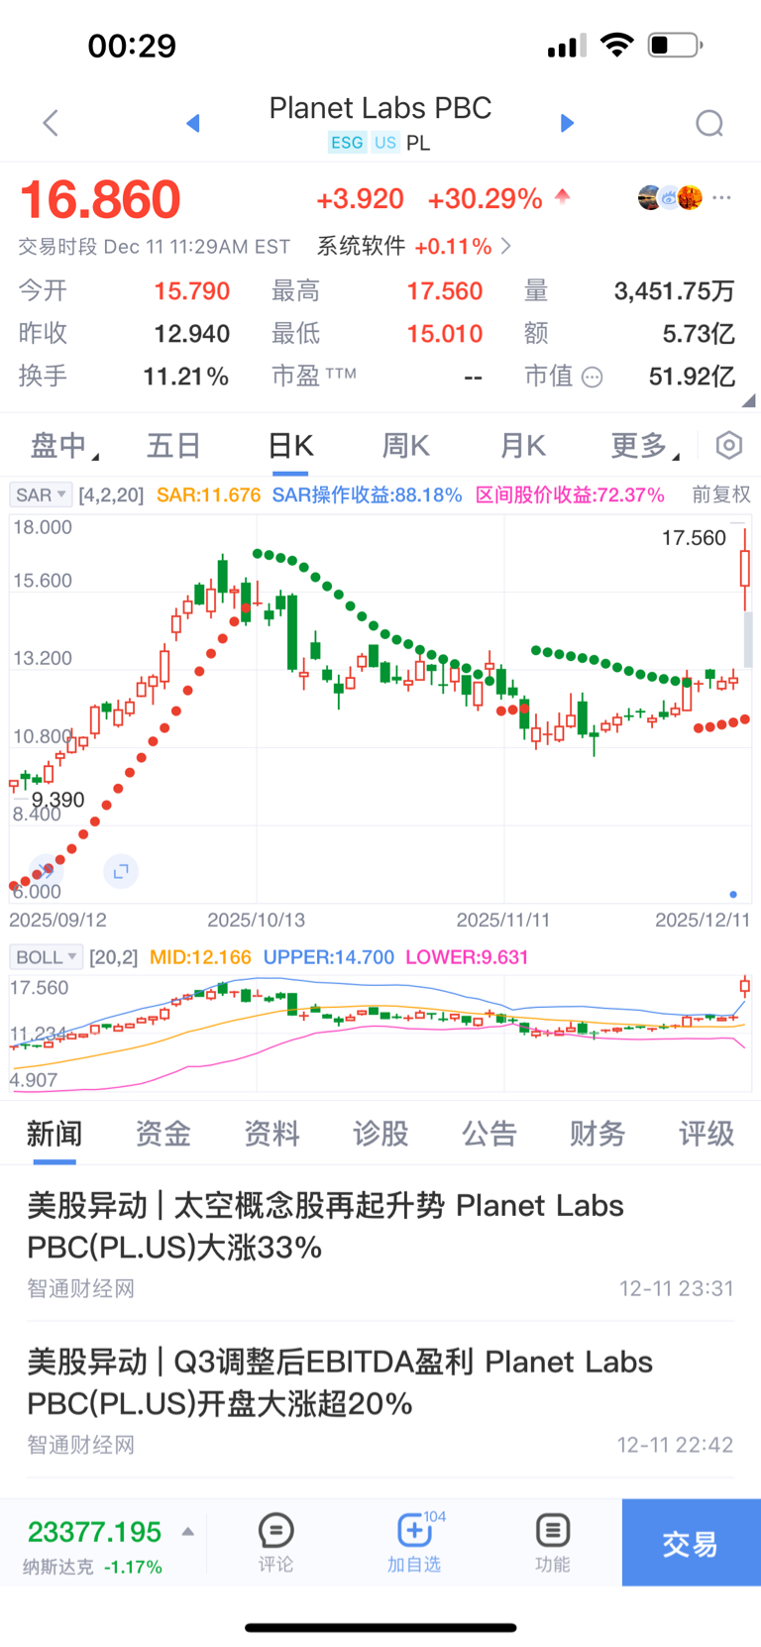
Task: Open the 评级 ratings tab
Action: [707, 1134]
